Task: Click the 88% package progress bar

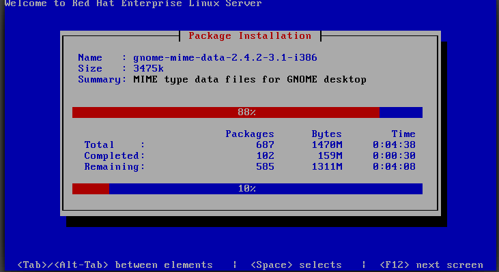Action: coord(247,112)
